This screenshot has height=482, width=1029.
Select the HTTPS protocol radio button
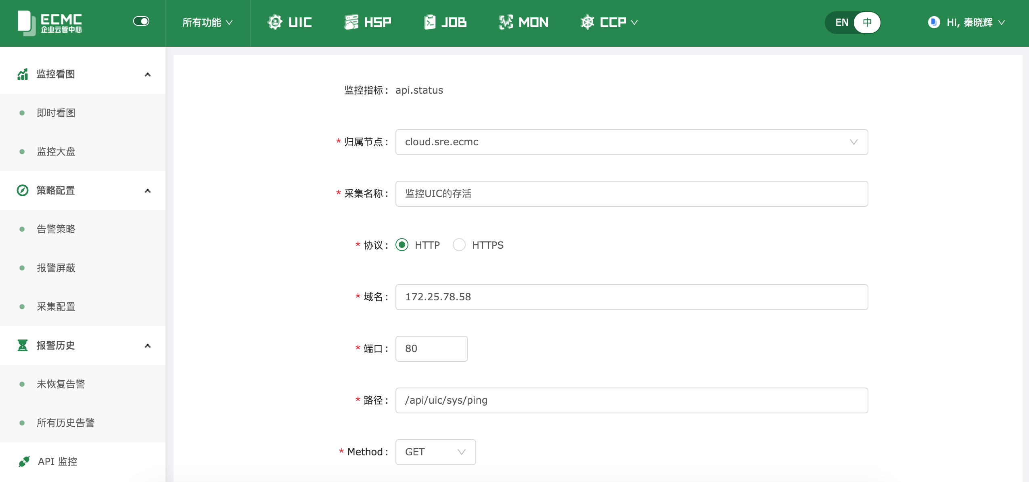coord(459,245)
